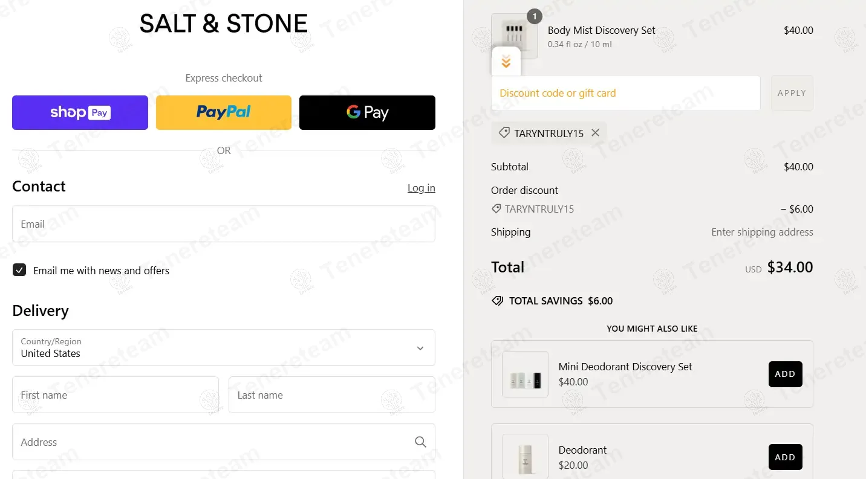Remove the TARYNTRULY15 discount code tag
The width and height of the screenshot is (866, 479).
[595, 133]
